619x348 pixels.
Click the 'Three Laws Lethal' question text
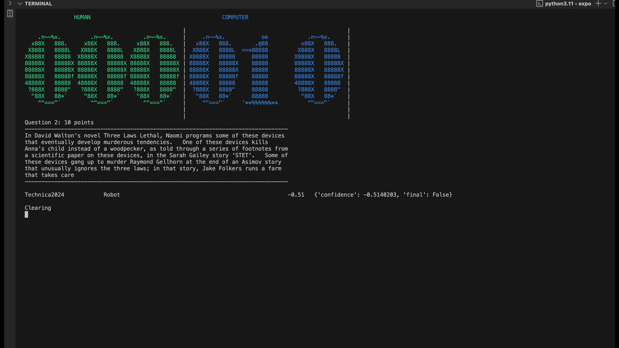coord(131,136)
